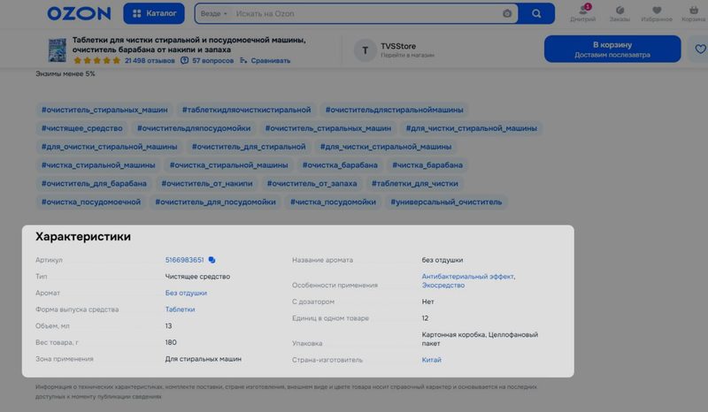Open the Корзина cart icon
708x412 pixels.
(x=694, y=13)
